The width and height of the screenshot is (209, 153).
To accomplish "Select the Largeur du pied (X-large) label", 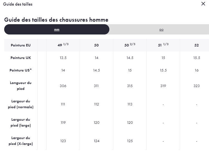I will [21, 141].
